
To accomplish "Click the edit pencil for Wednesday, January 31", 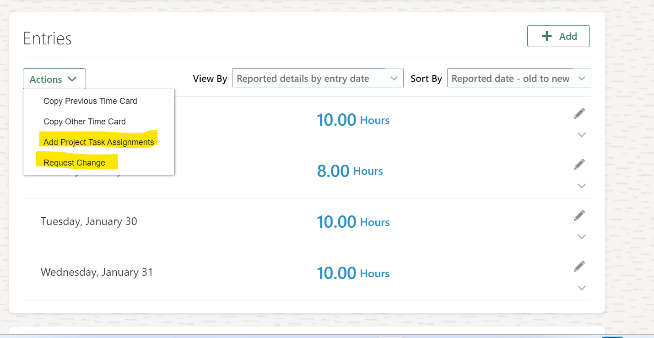I will coord(579,266).
